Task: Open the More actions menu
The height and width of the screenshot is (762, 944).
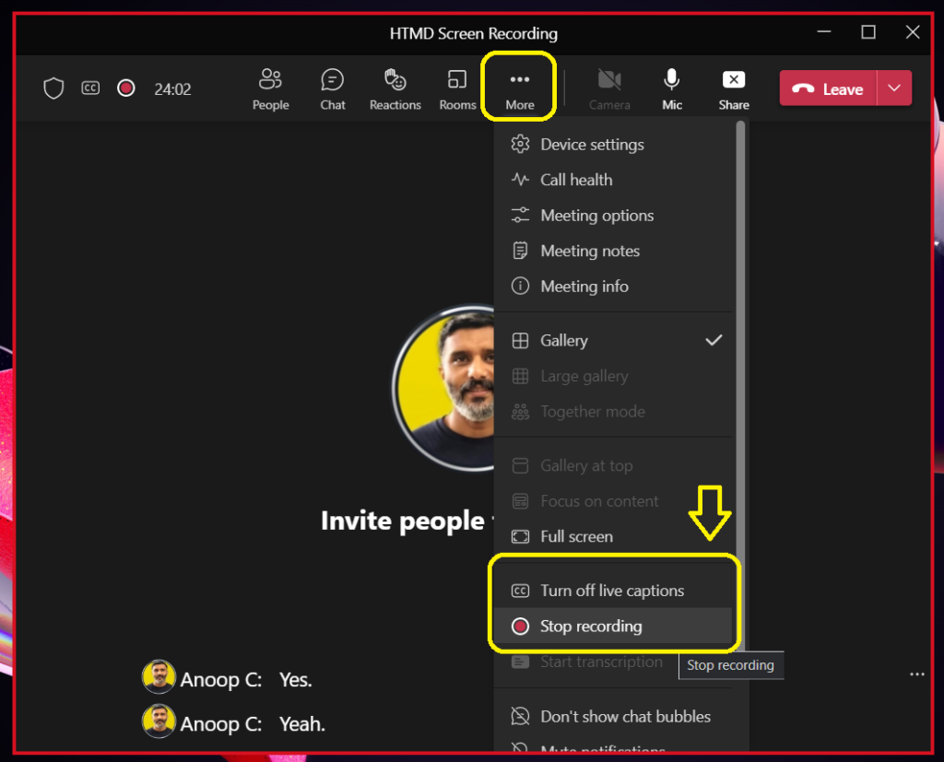Action: [518, 88]
